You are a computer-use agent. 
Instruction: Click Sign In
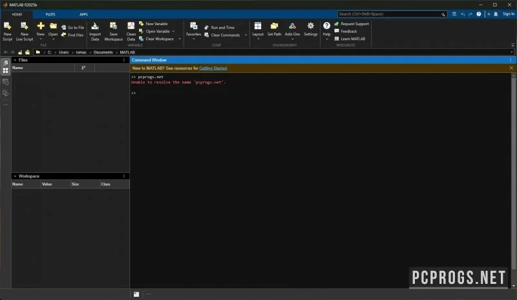(x=509, y=14)
